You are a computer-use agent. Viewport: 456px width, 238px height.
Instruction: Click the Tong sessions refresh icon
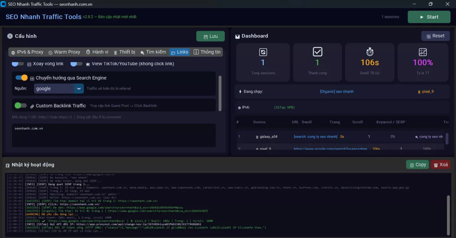263,52
